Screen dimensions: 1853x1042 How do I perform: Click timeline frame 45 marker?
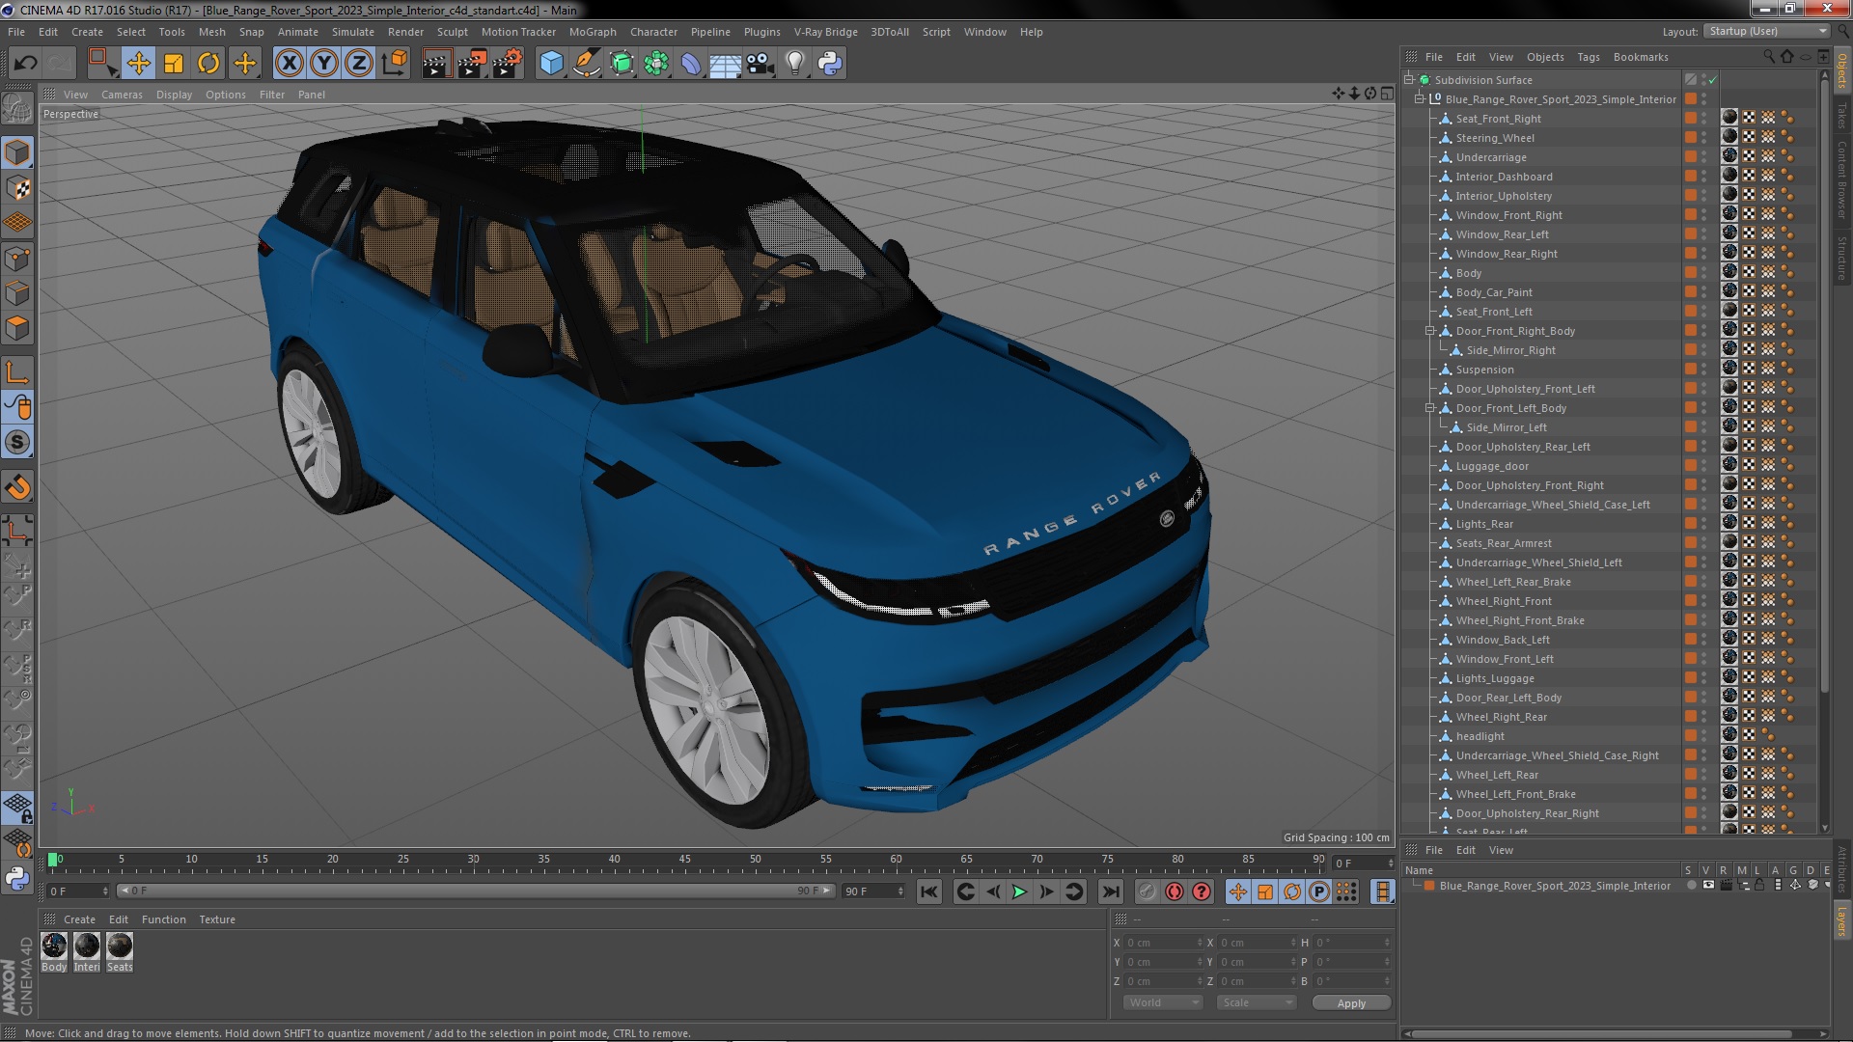(684, 860)
